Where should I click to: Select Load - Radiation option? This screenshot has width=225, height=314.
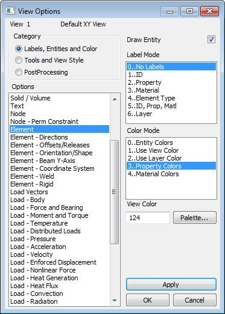(x=60, y=301)
